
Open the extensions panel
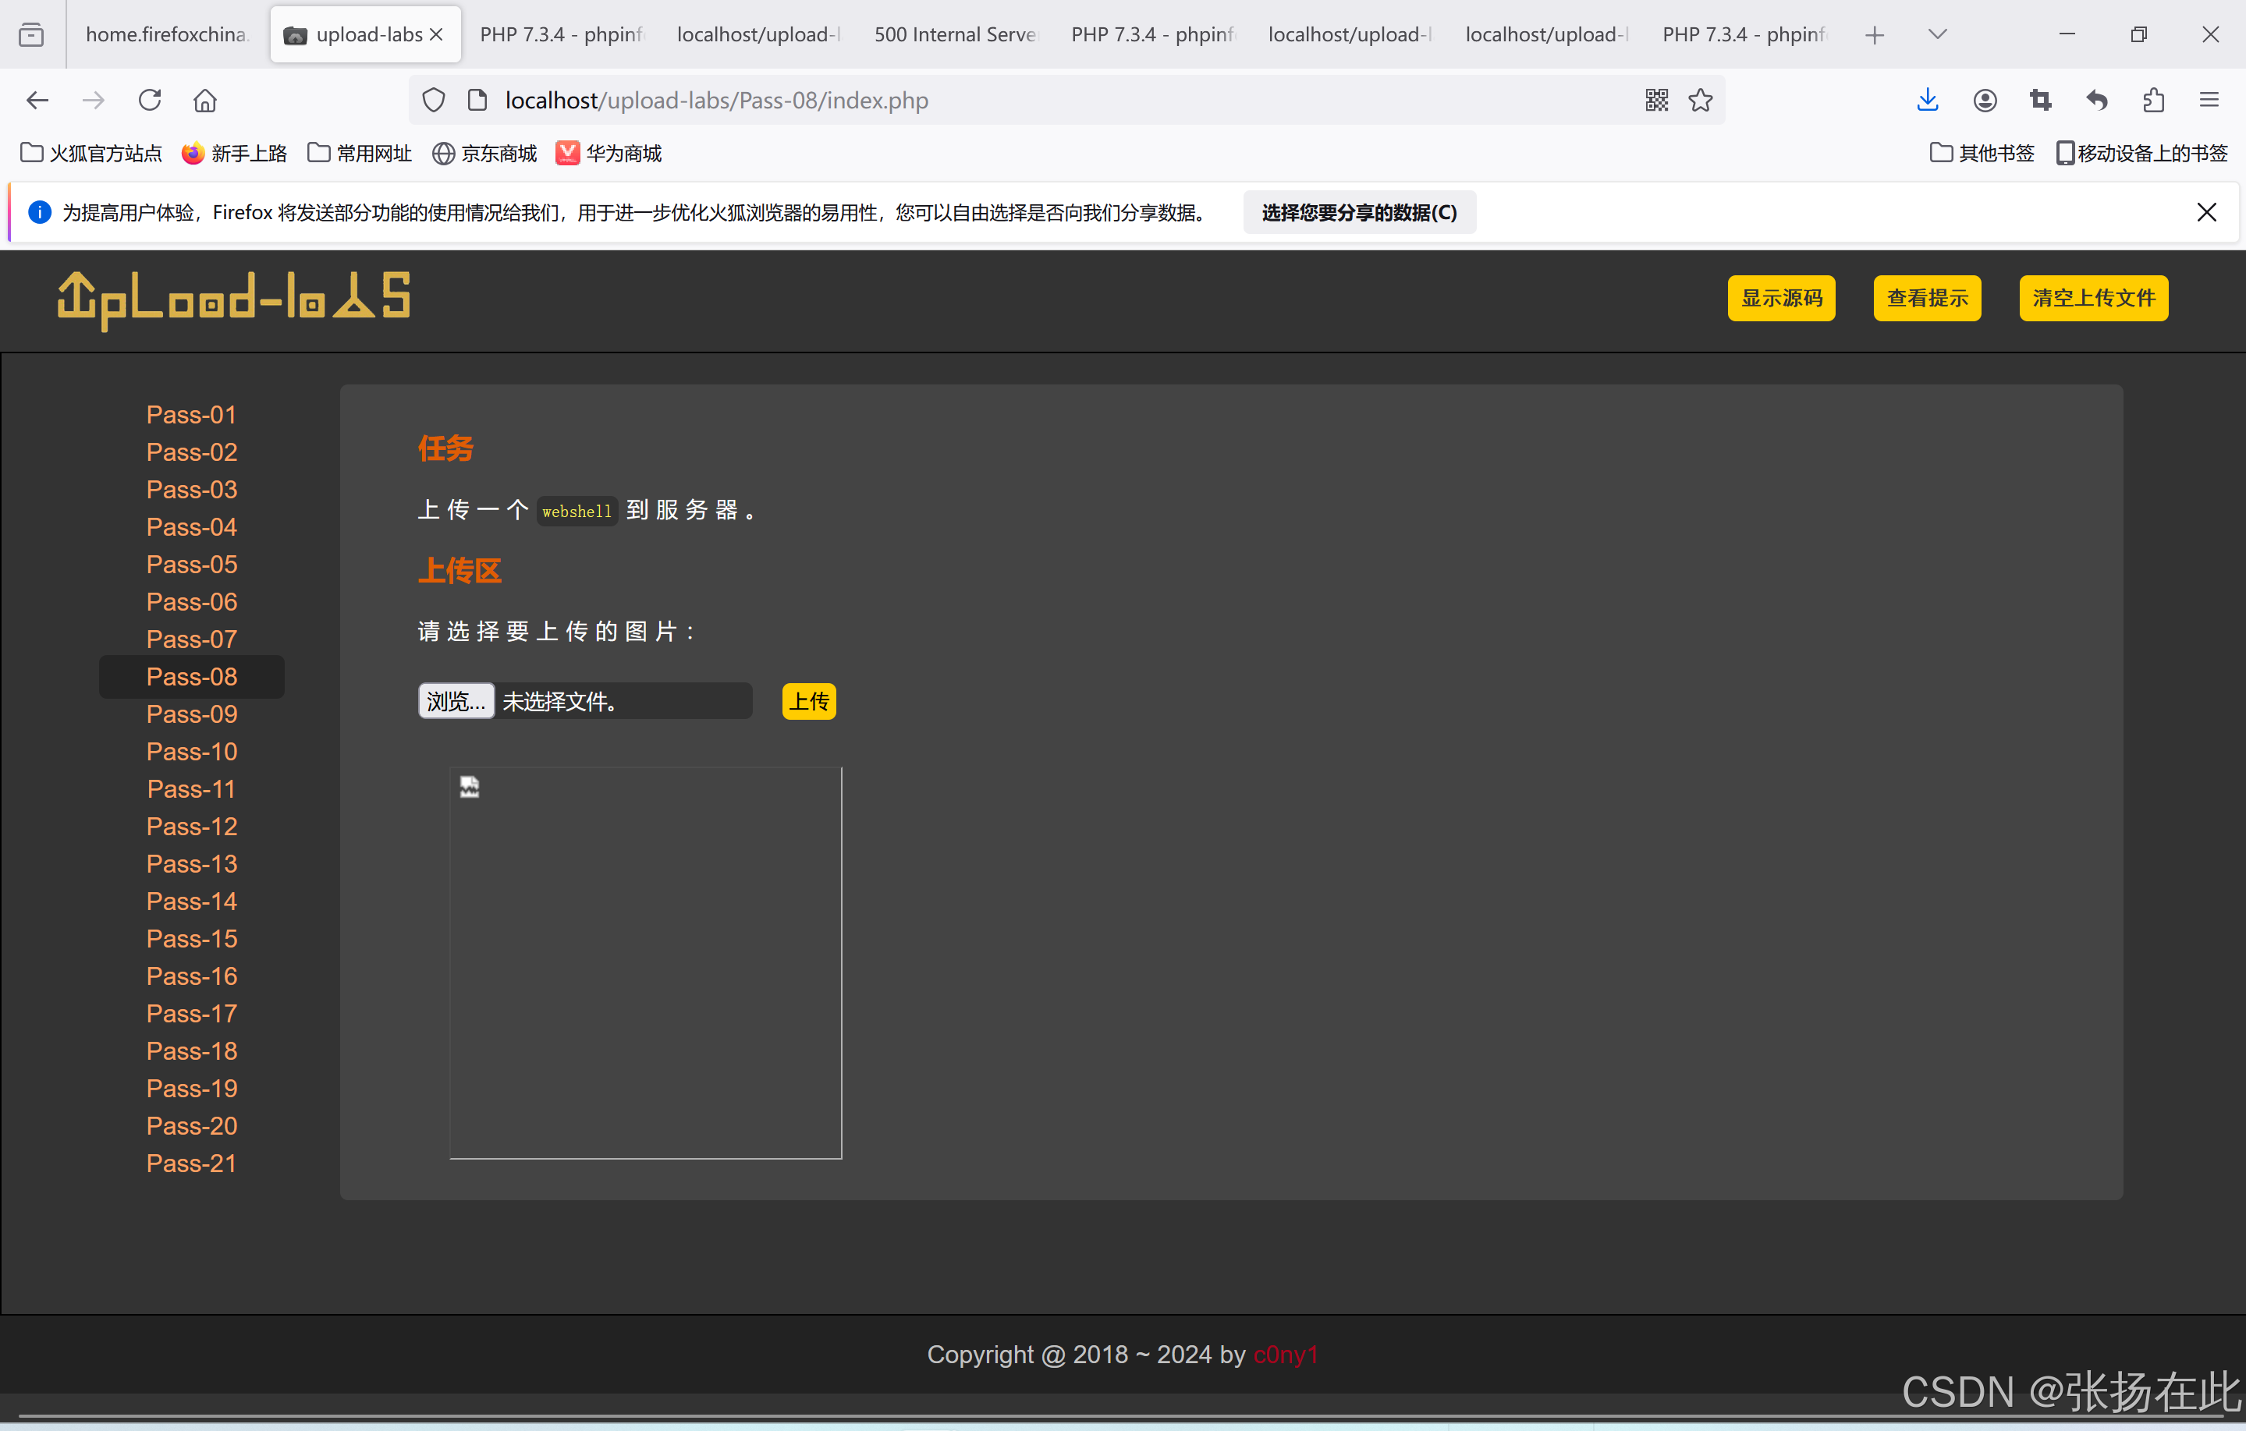[x=2152, y=100]
